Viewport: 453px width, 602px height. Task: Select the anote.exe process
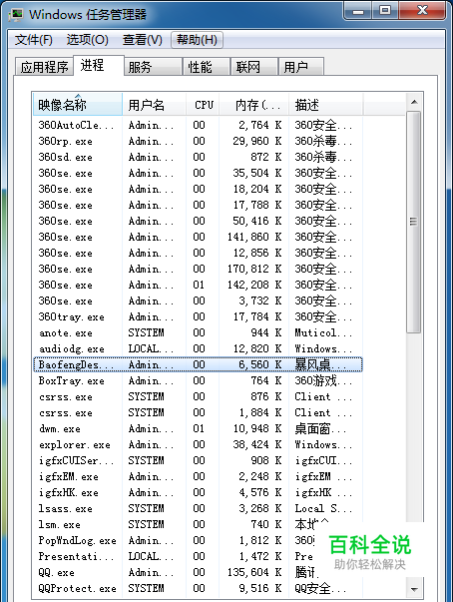tap(198, 332)
